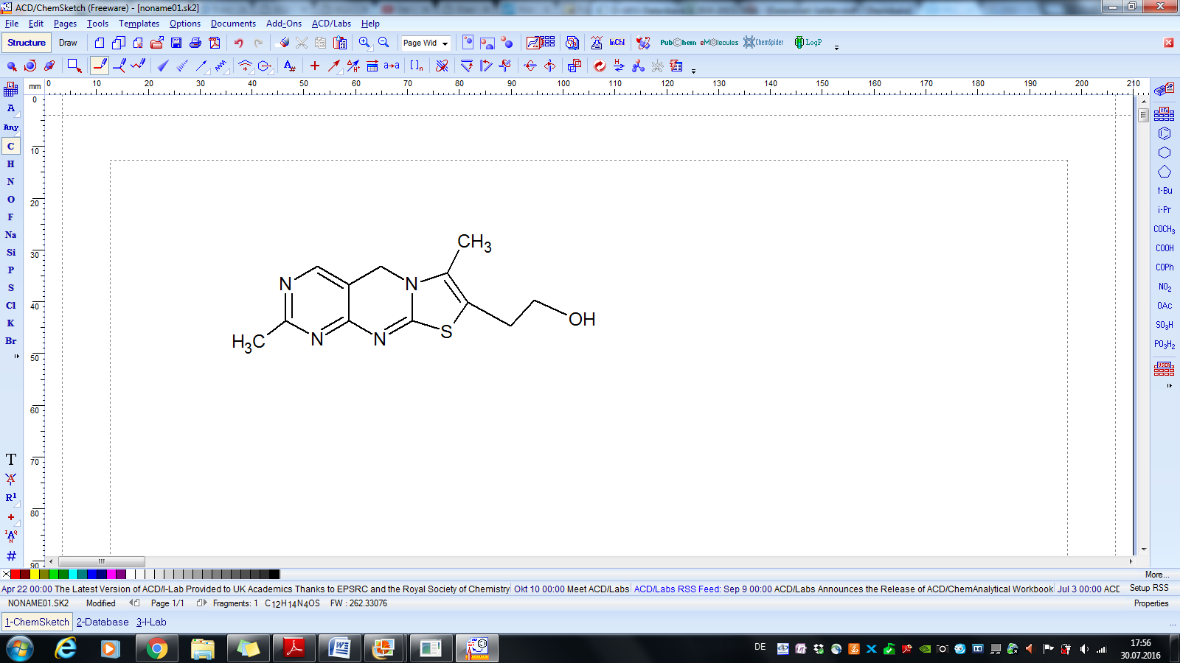
Task: Pick the yellow color swatch
Action: (35, 574)
